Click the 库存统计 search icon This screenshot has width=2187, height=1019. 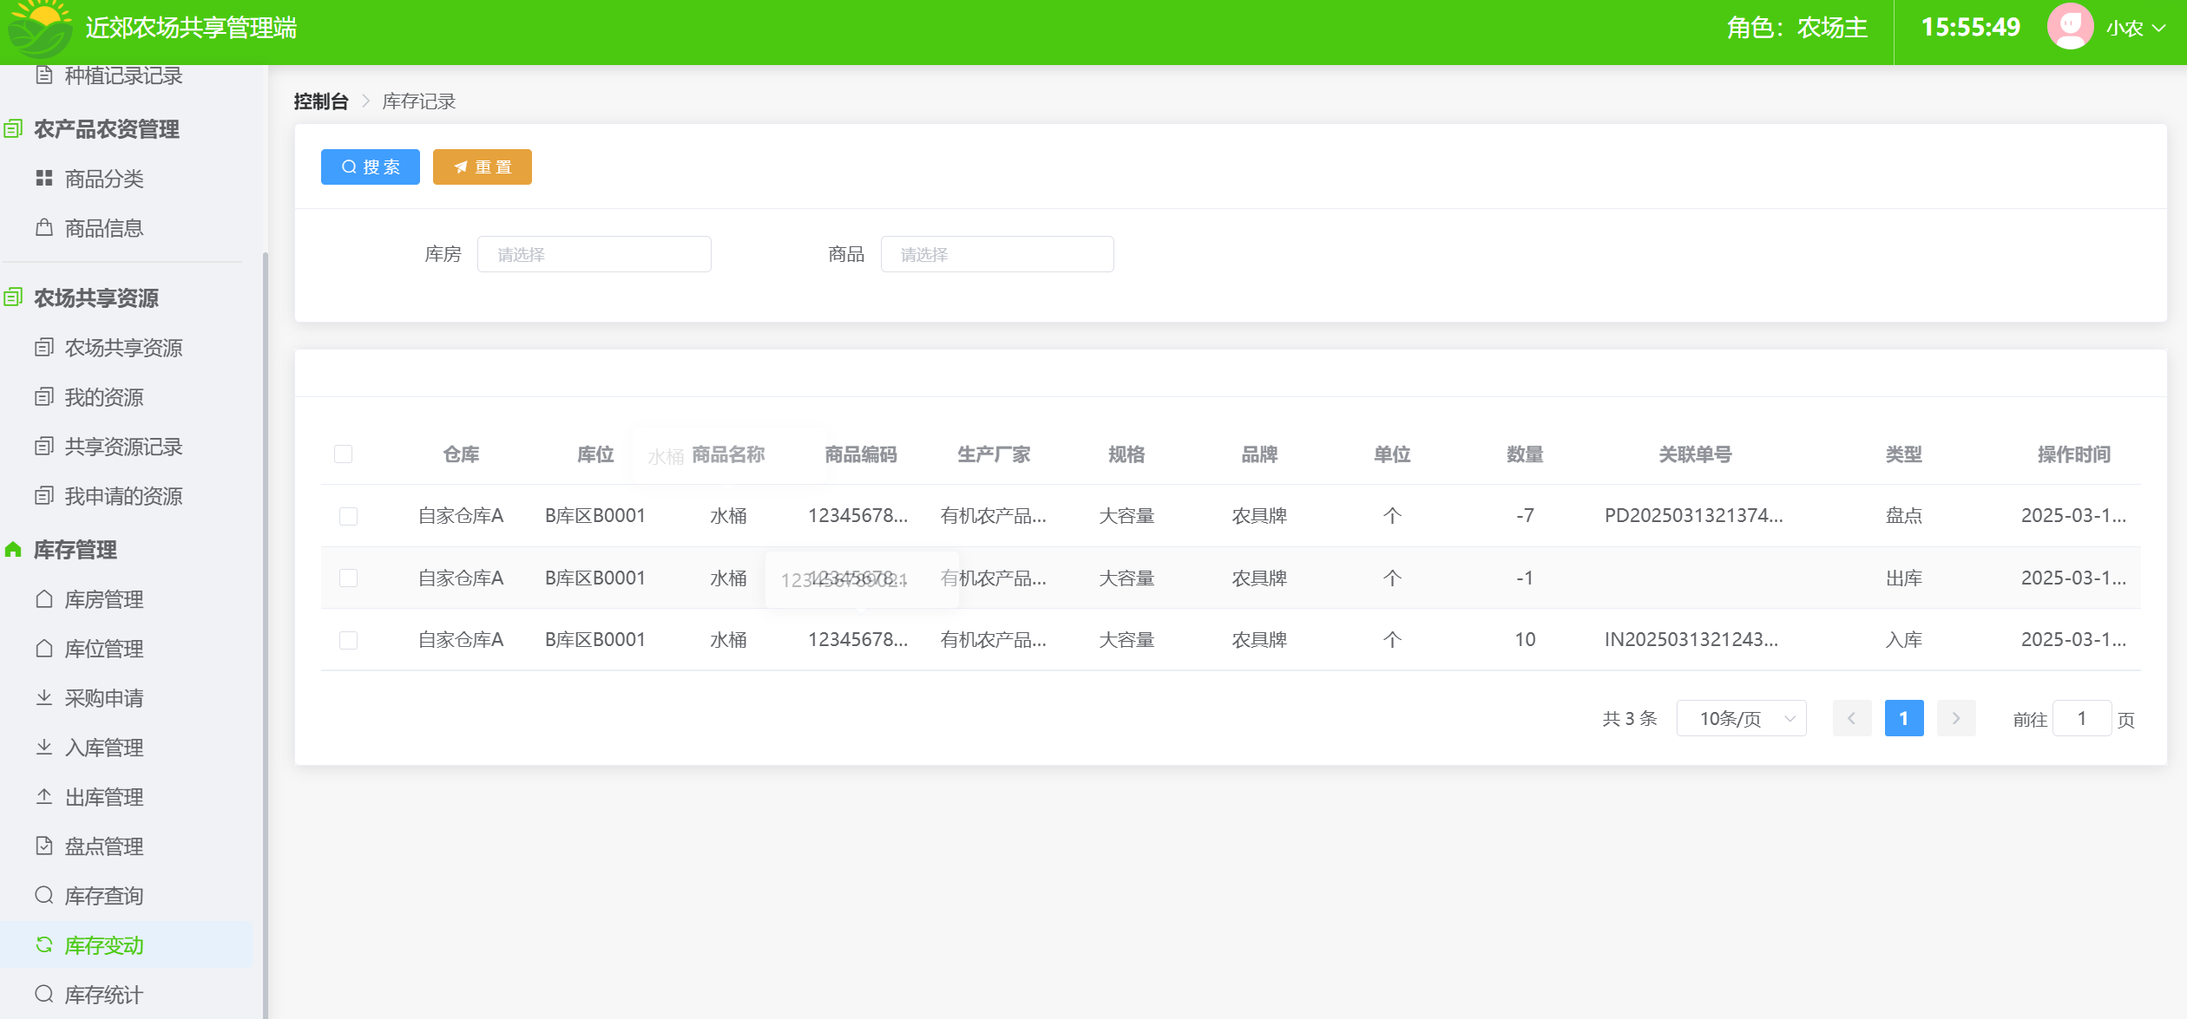[44, 995]
